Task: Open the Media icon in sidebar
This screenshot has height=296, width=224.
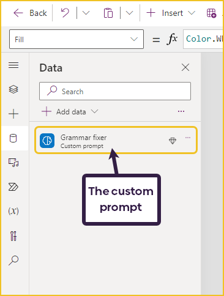Action: coord(13,163)
